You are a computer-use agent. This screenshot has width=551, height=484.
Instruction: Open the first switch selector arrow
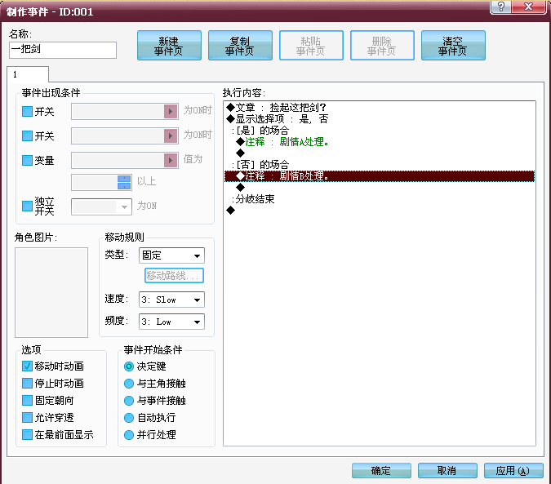pos(171,111)
